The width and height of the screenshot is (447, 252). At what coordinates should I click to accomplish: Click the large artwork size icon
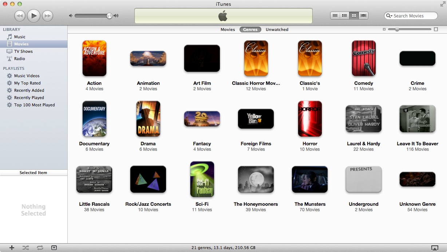pyautogui.click(x=436, y=29)
